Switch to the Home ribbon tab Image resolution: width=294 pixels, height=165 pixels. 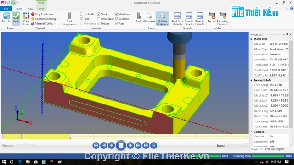pyautogui.click(x=18, y=9)
